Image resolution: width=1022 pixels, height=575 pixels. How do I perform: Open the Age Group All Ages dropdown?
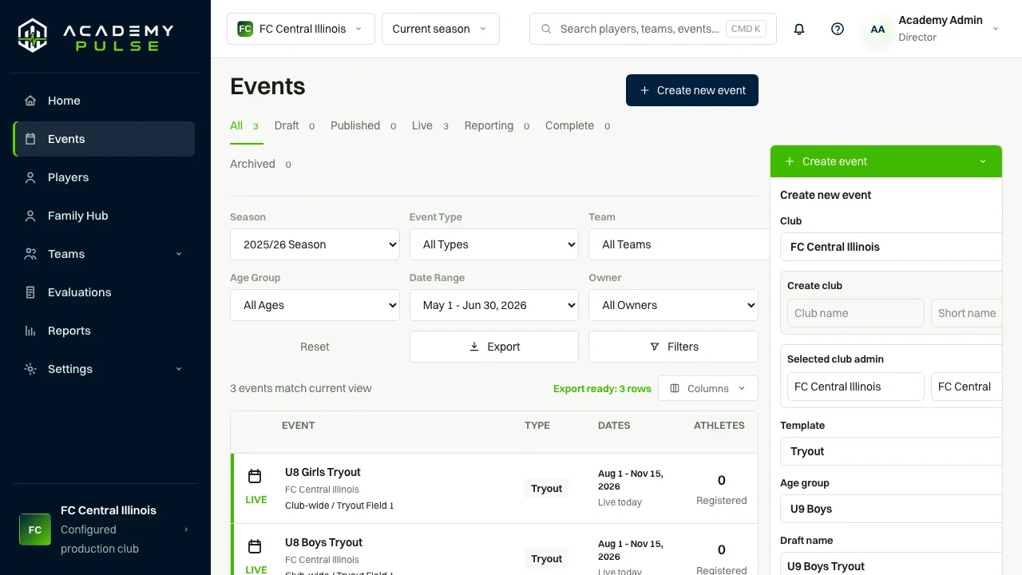coord(315,305)
